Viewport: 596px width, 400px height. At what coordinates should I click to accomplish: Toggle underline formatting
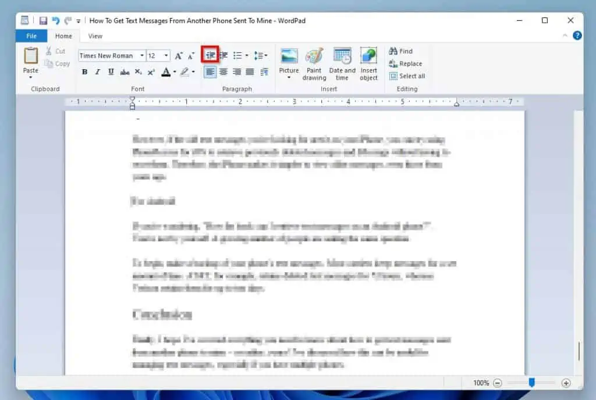coord(111,72)
